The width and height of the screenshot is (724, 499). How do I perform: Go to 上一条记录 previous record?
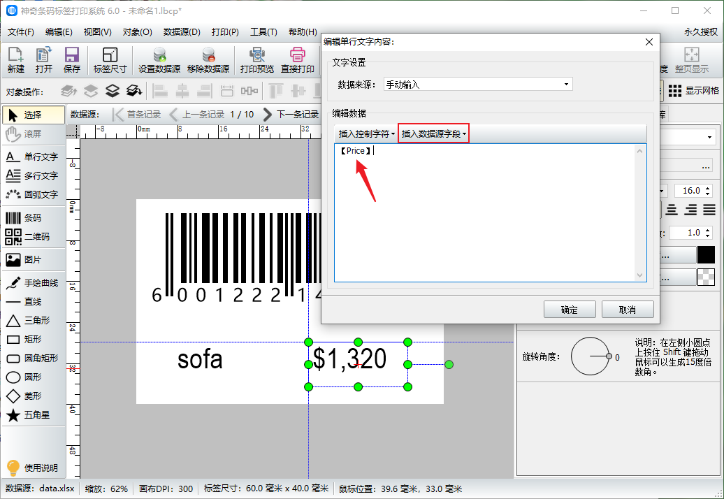[x=197, y=115]
